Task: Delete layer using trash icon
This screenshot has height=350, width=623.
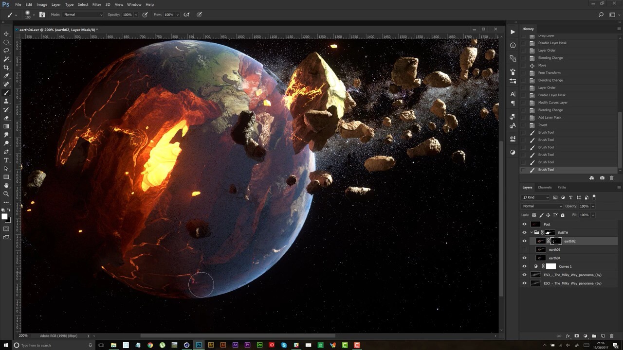Action: [612, 336]
